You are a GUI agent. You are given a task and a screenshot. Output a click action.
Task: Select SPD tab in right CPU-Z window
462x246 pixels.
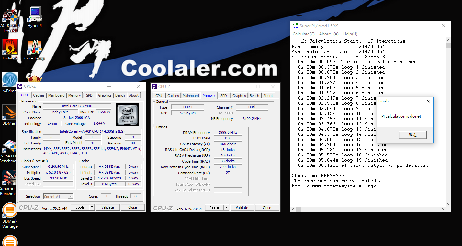(223, 96)
